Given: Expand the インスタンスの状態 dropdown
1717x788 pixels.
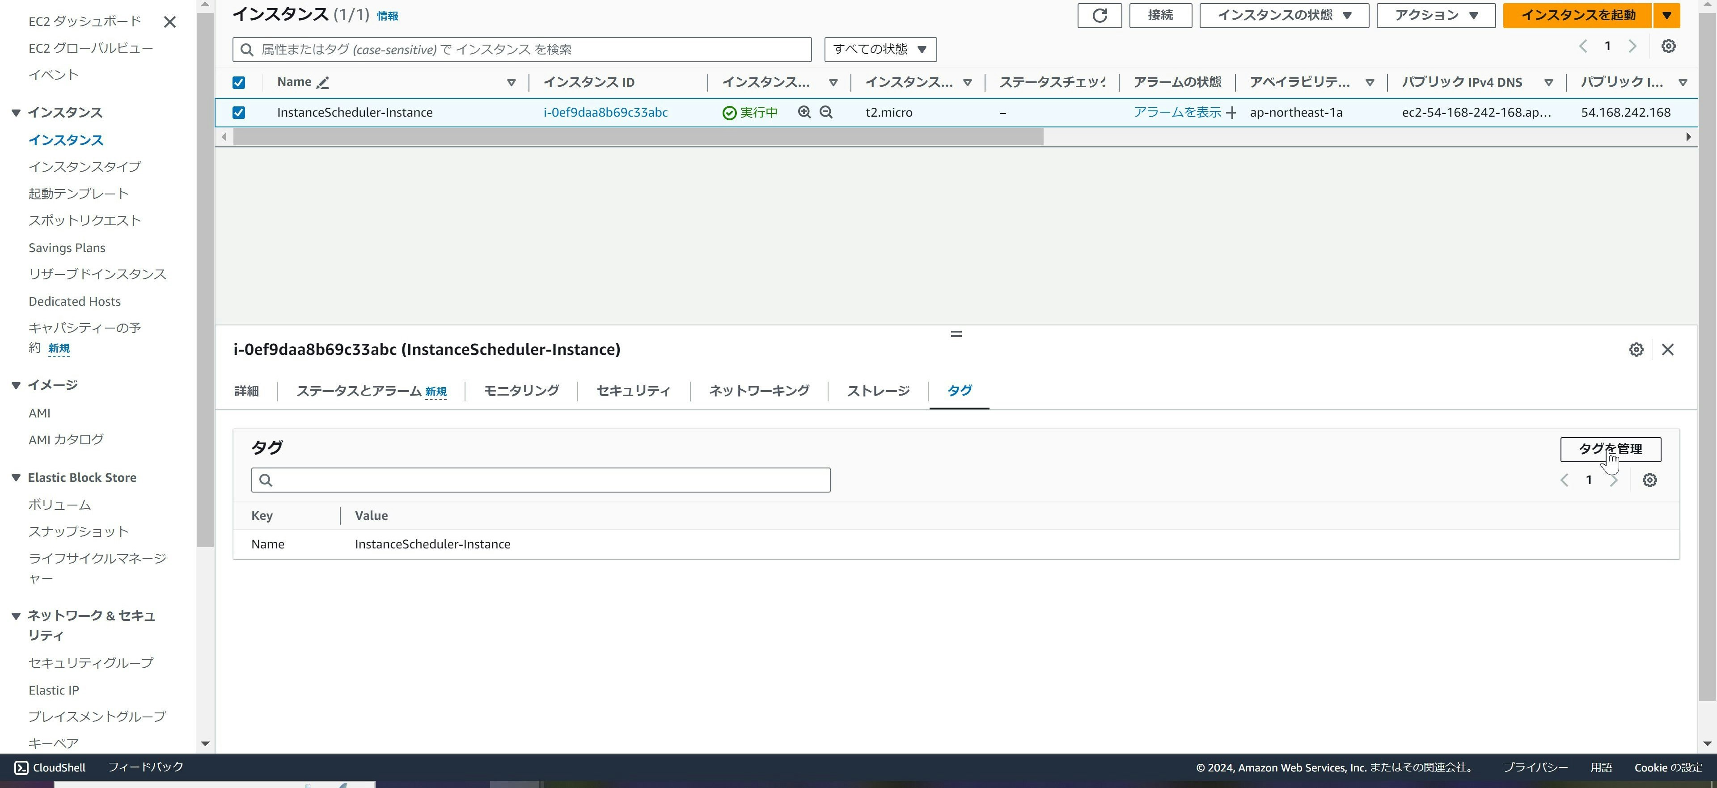Looking at the screenshot, I should (1284, 15).
